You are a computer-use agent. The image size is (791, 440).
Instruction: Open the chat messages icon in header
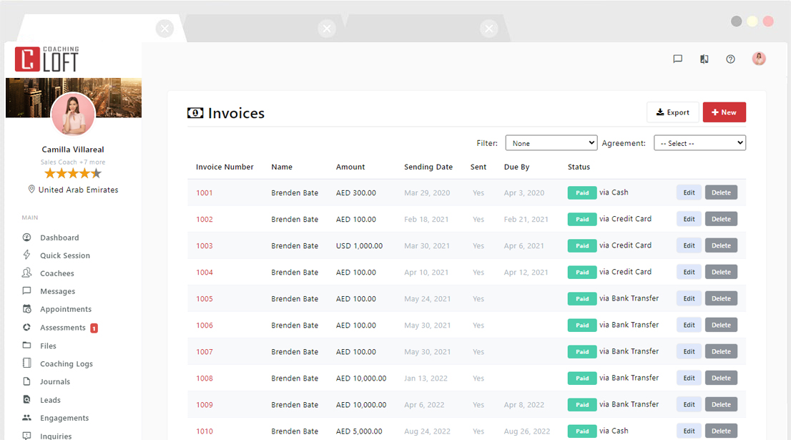(677, 59)
